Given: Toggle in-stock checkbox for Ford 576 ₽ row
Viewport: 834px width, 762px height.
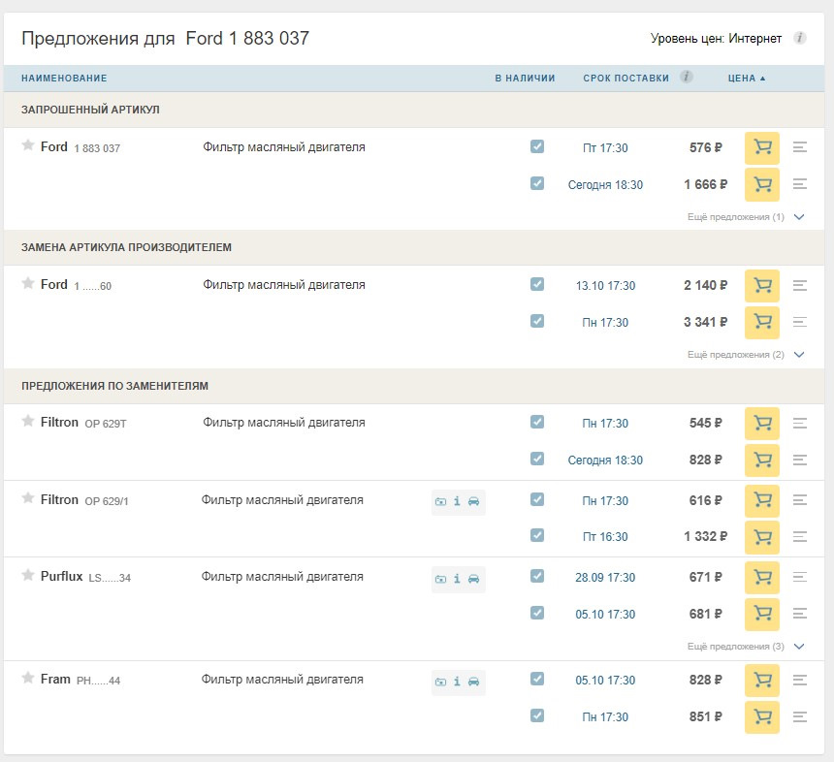Looking at the screenshot, I should 537,146.
